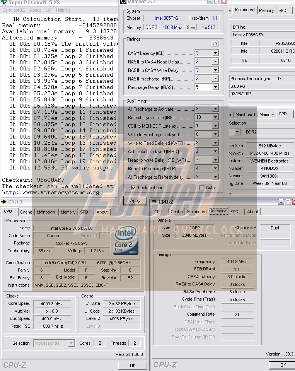The height and width of the screenshot is (371, 295).
Task: Click the Rated FSB 1603.7 MHz value
Action: pyautogui.click(x=52, y=326)
